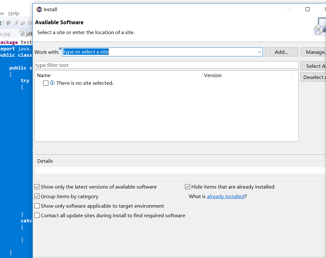The width and height of the screenshot is (326, 258).
Task: Select 'There is no site selected.' row
Action: tap(85, 83)
